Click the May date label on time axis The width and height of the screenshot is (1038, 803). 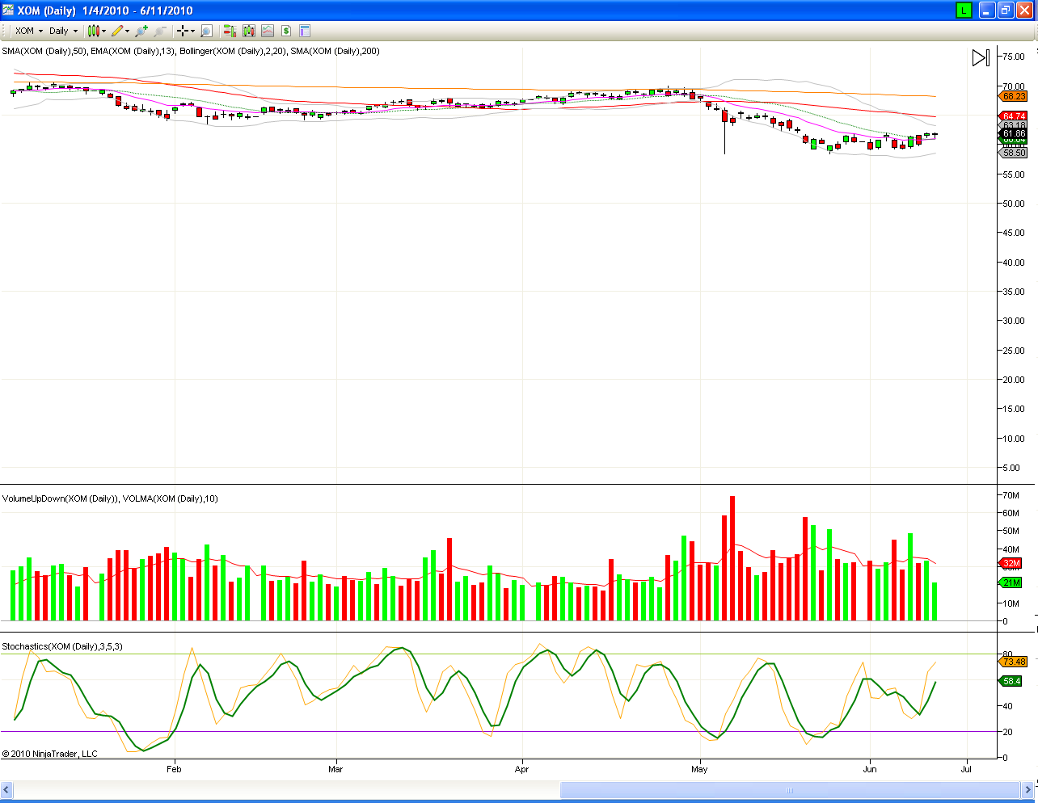coord(699,769)
